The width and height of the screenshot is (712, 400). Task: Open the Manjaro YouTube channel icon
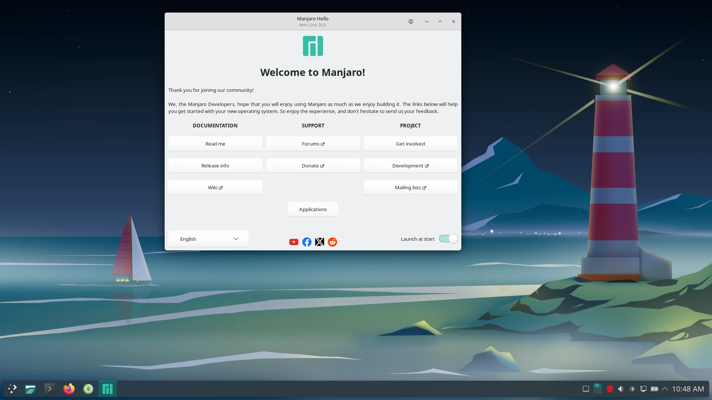point(294,242)
